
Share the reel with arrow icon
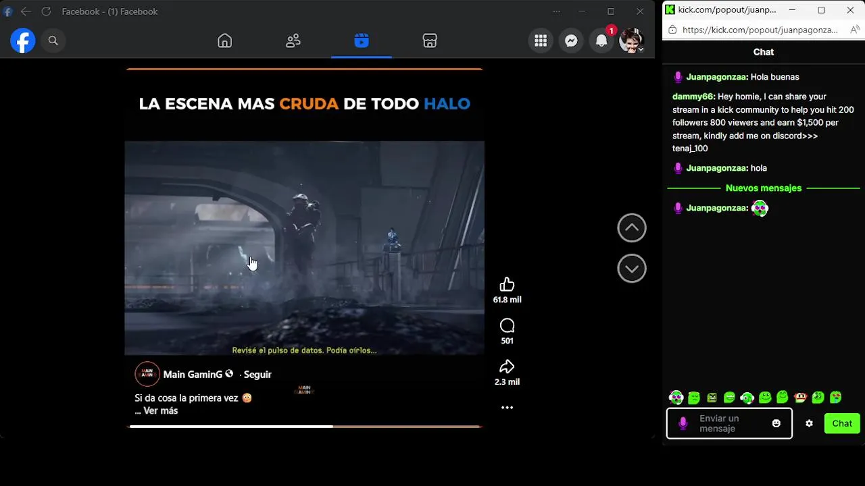507,367
